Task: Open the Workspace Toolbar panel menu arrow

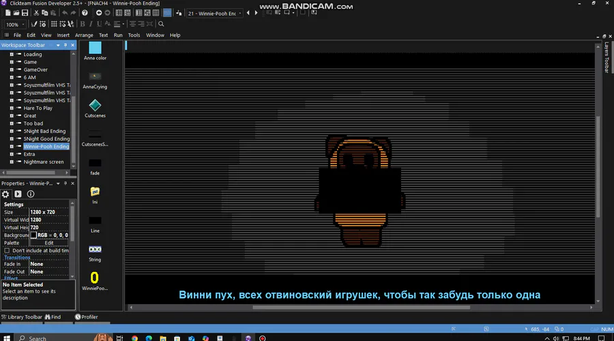Action: tap(58, 45)
